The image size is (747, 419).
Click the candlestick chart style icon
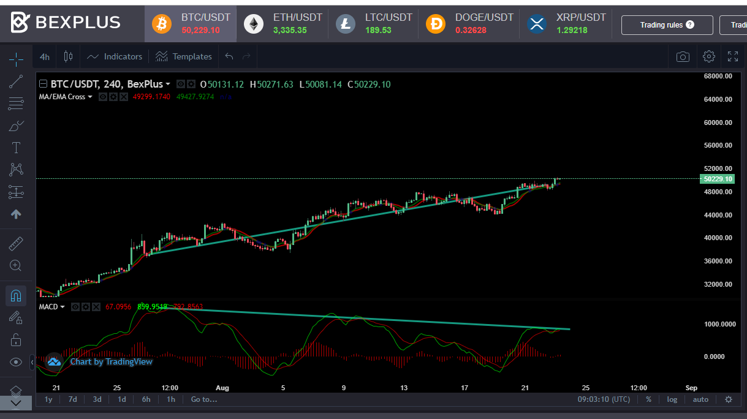(x=68, y=56)
